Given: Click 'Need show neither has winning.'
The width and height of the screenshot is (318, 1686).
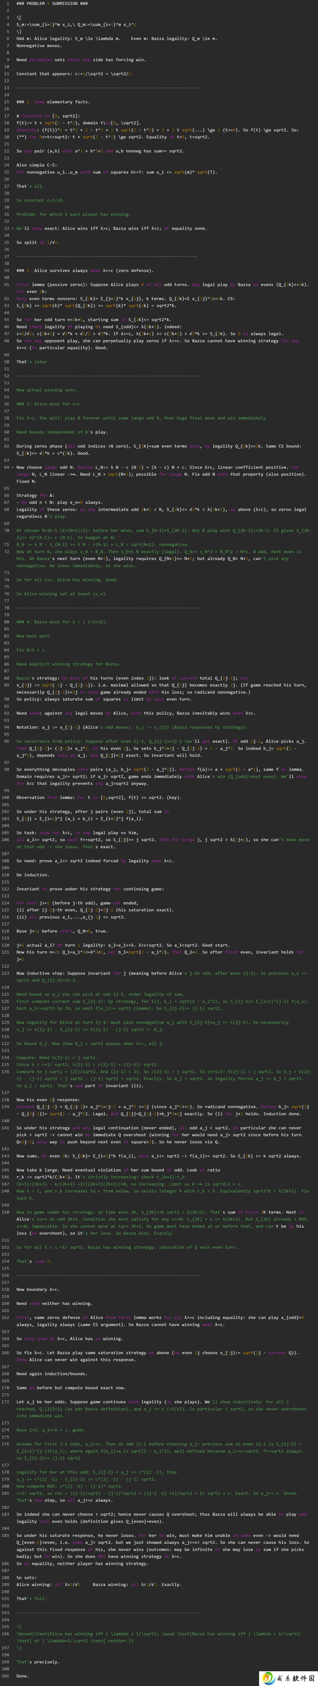Looking at the screenshot, I should coord(54,1303).
